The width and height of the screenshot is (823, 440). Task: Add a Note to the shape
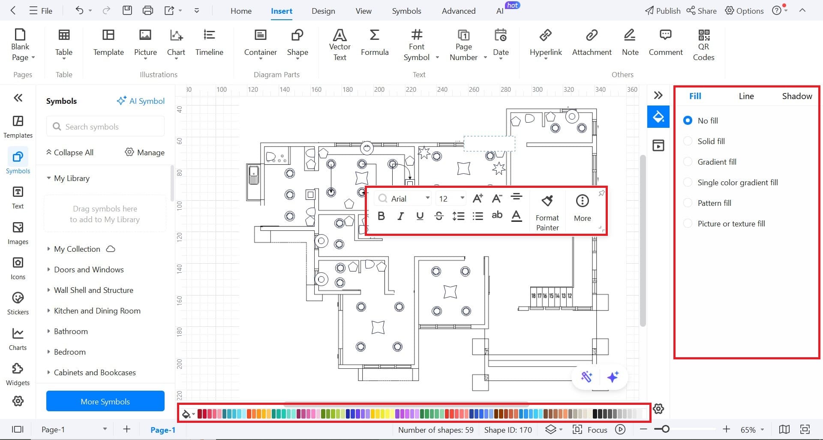[x=630, y=43]
